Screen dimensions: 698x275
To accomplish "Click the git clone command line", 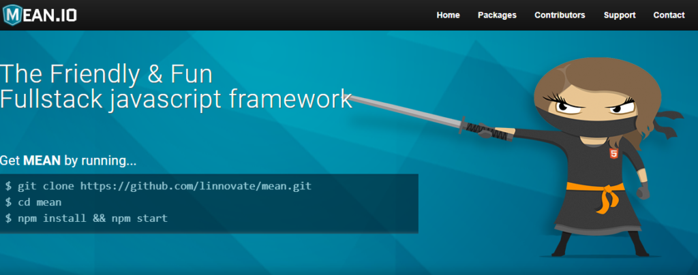I will 158,186.
